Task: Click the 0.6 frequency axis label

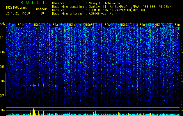Action: click(x=3, y=110)
